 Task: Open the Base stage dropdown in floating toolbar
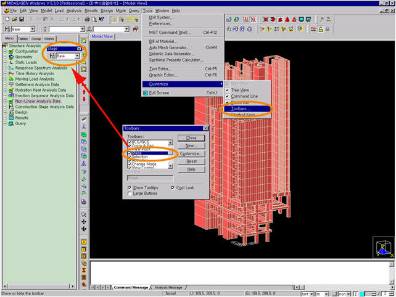pos(77,56)
